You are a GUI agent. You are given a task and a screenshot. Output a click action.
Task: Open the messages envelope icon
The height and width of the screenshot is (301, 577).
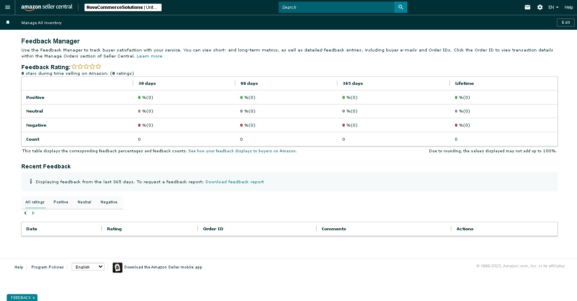click(528, 7)
